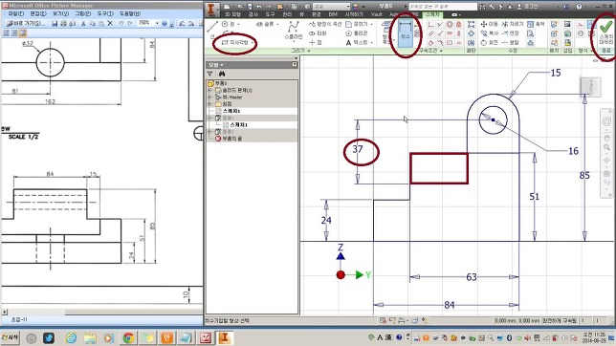Select the Move (이동) modify tool
The image size is (616, 346).
pyautogui.click(x=490, y=24)
